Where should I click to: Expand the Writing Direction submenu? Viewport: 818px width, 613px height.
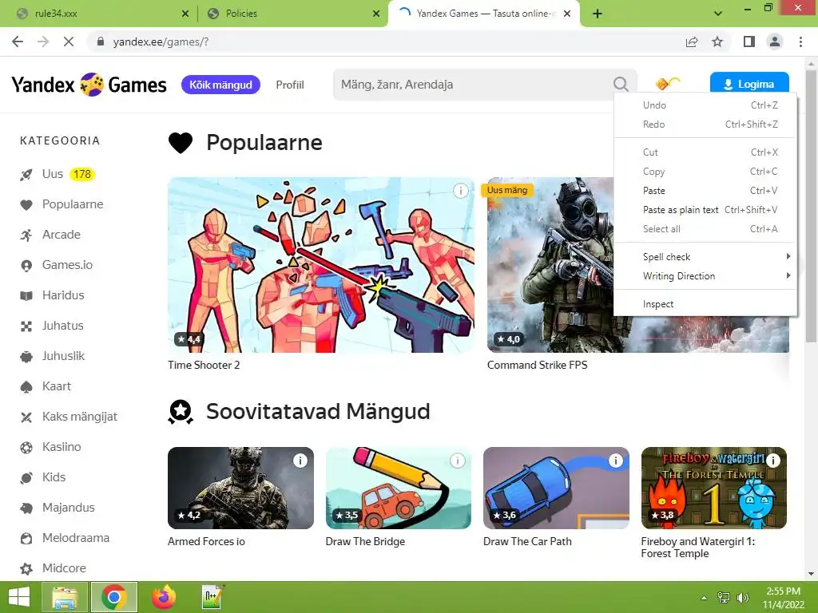click(x=705, y=275)
